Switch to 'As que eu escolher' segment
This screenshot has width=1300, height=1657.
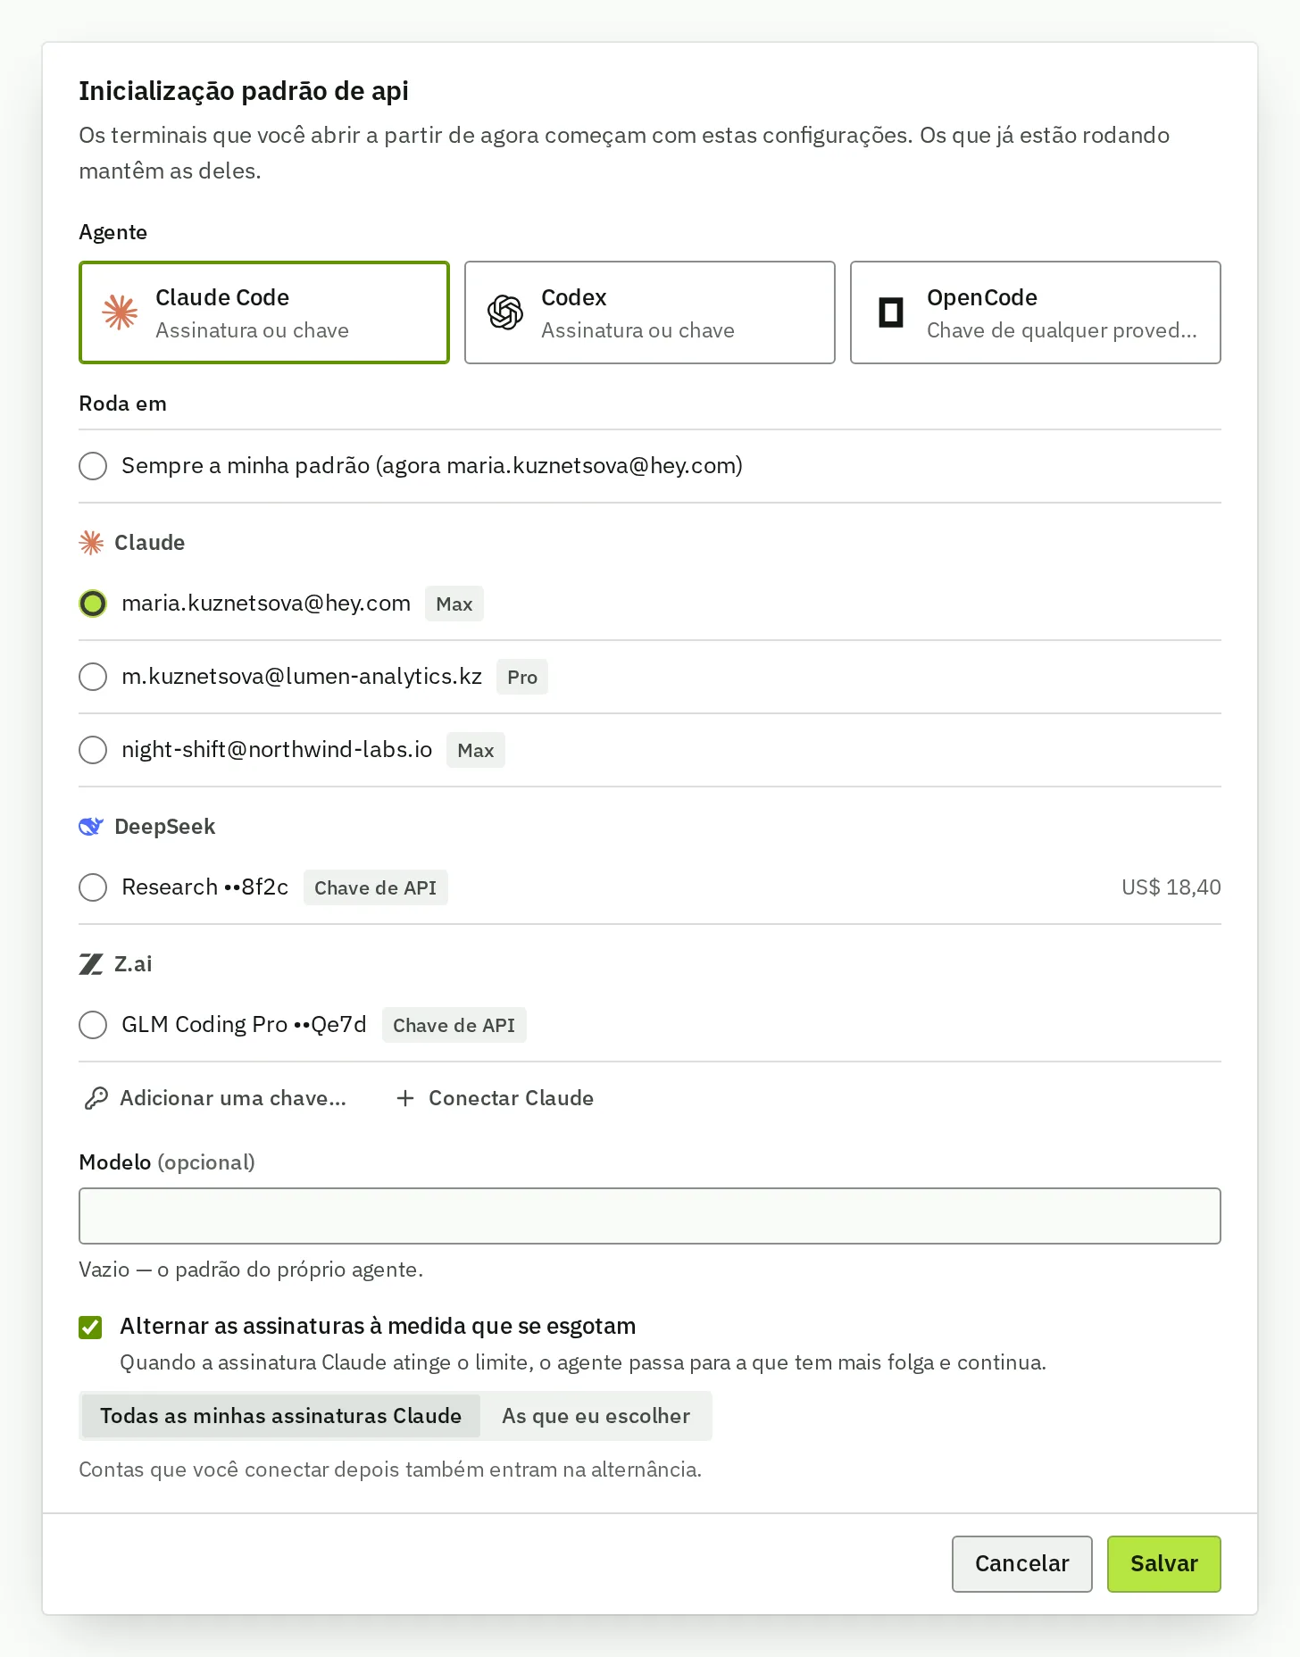pyautogui.click(x=596, y=1416)
